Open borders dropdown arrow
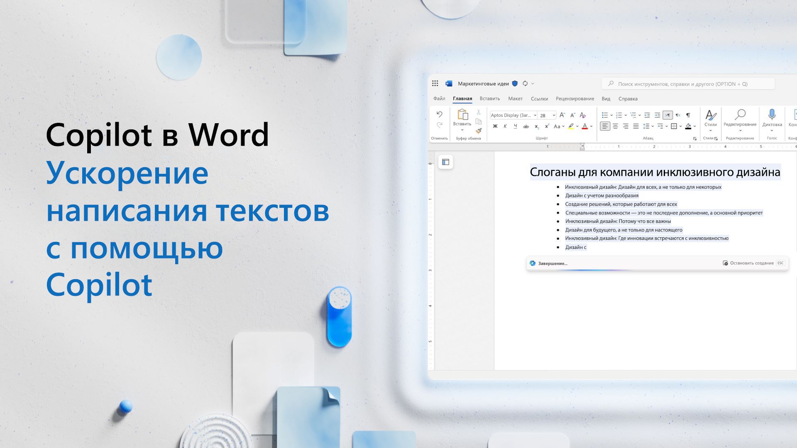The height and width of the screenshot is (448, 797). 681,127
